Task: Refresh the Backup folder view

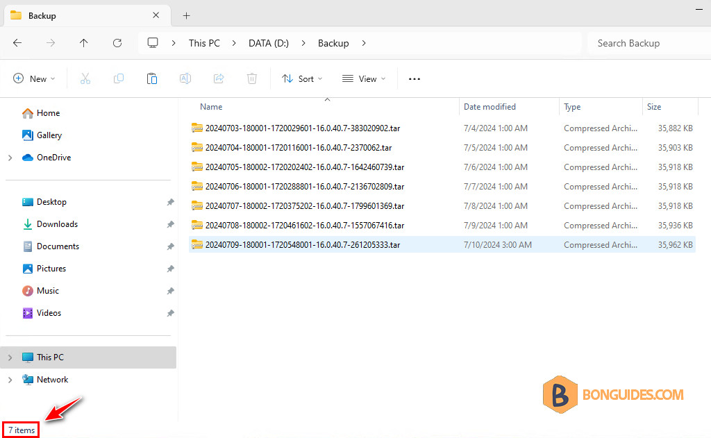Action: [x=117, y=43]
